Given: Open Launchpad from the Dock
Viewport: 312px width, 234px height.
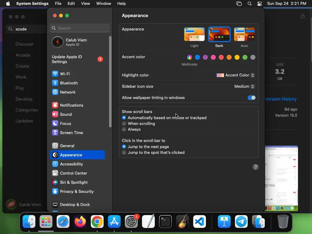Looking at the screenshot, I should pos(46,222).
